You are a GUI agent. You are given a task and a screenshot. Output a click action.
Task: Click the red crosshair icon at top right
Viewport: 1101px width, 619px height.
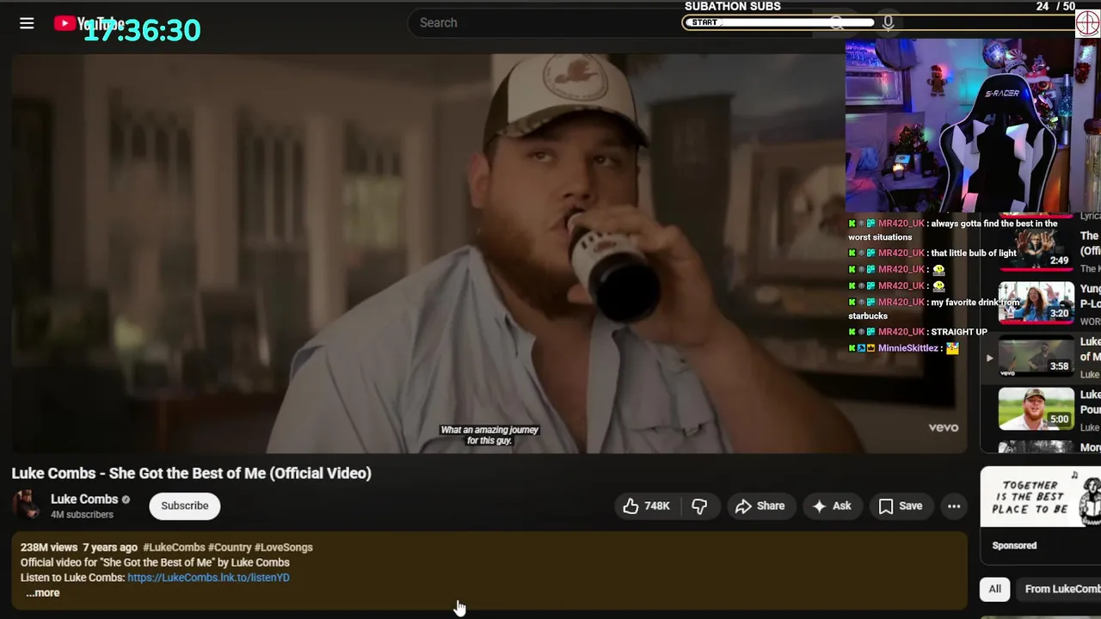click(x=1087, y=23)
